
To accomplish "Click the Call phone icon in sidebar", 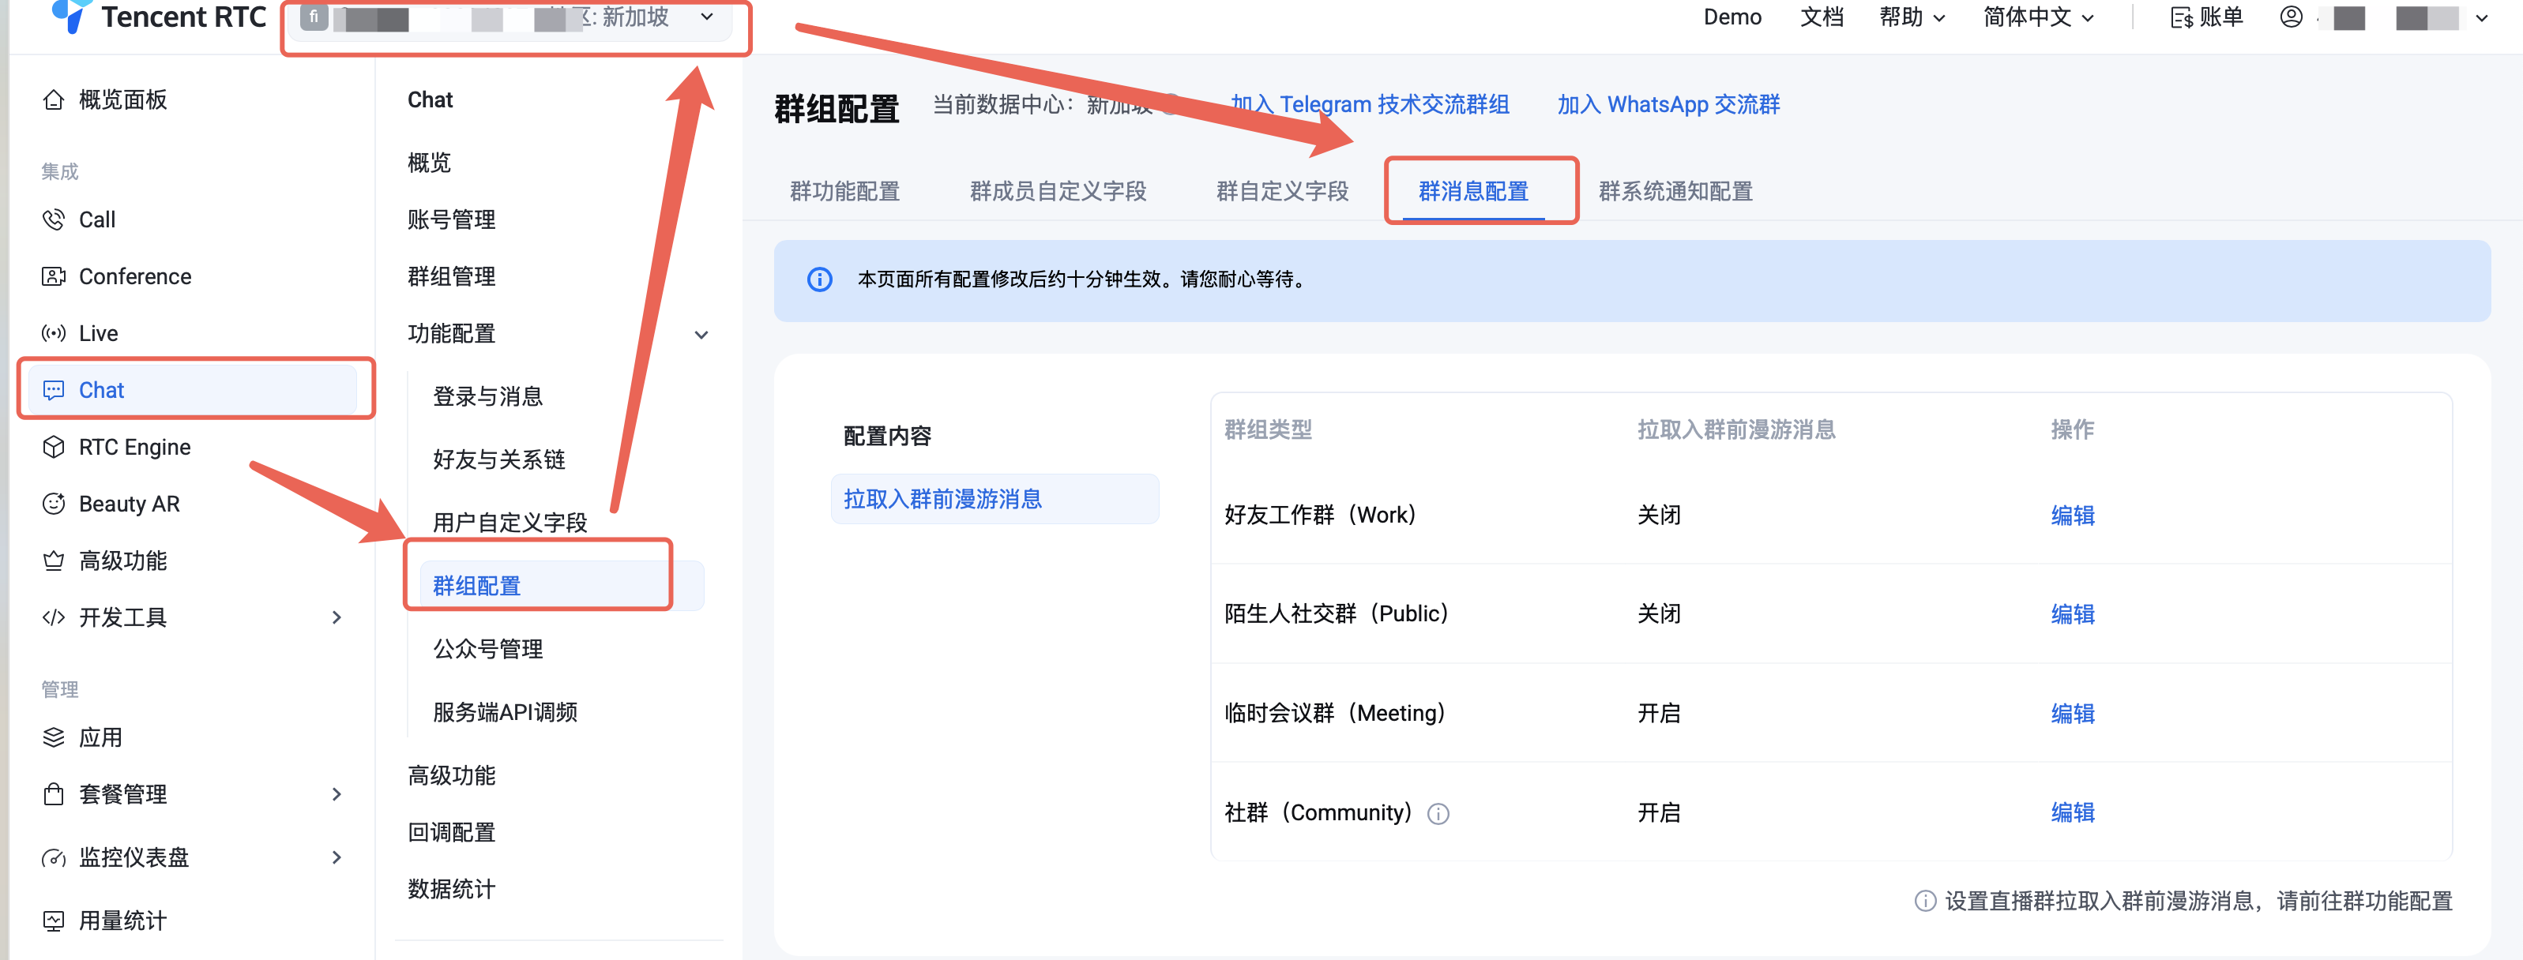I will pos(54,219).
